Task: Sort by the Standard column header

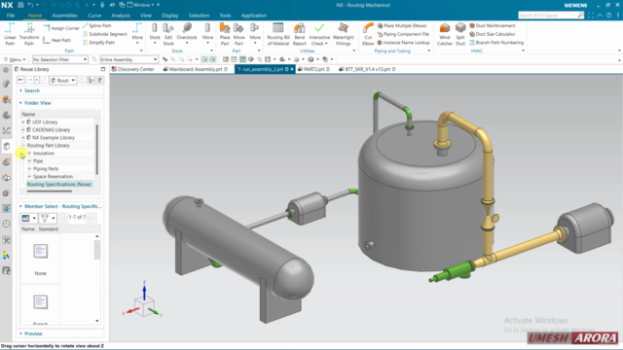Action: pos(49,229)
